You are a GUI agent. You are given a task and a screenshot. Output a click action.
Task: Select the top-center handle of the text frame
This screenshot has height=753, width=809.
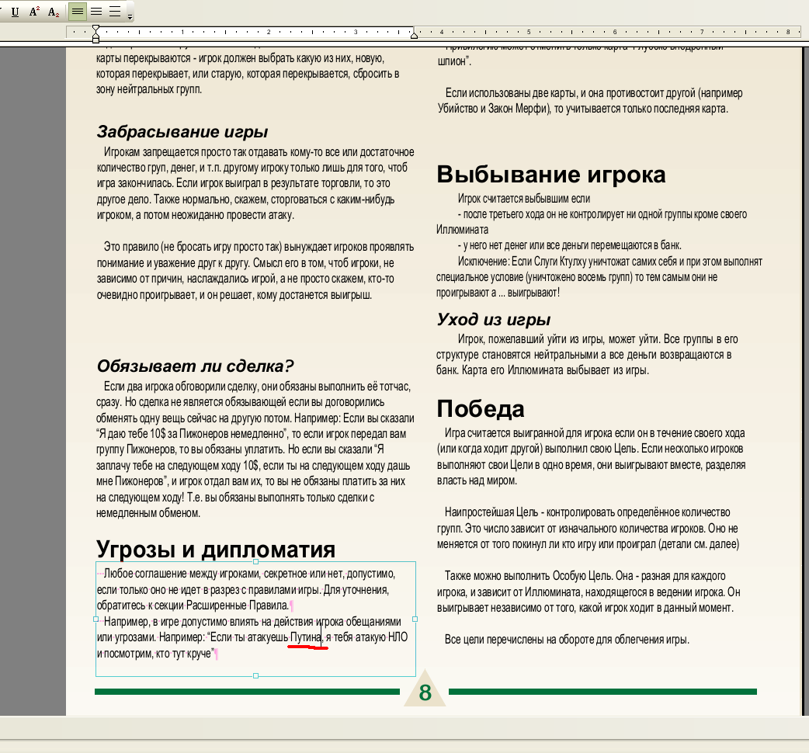point(256,562)
